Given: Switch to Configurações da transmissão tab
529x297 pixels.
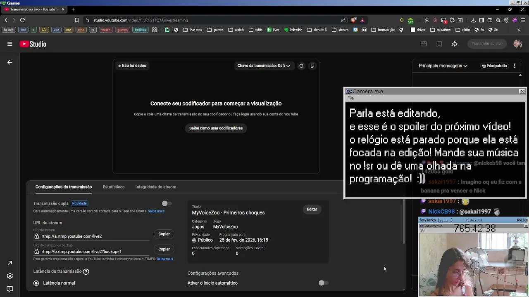Looking at the screenshot, I should [64, 187].
